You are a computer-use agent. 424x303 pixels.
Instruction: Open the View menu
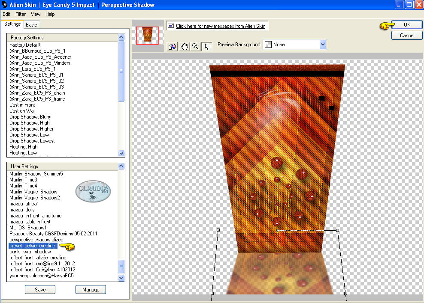[36, 14]
